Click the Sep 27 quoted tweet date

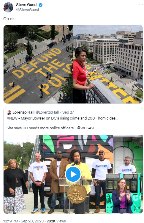coord(68,112)
